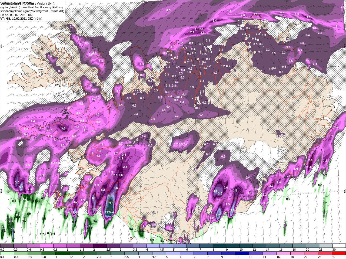Pick the royal blue 8 rain scale swatch
Viewport: 346px width, 259px height.
(215, 253)
